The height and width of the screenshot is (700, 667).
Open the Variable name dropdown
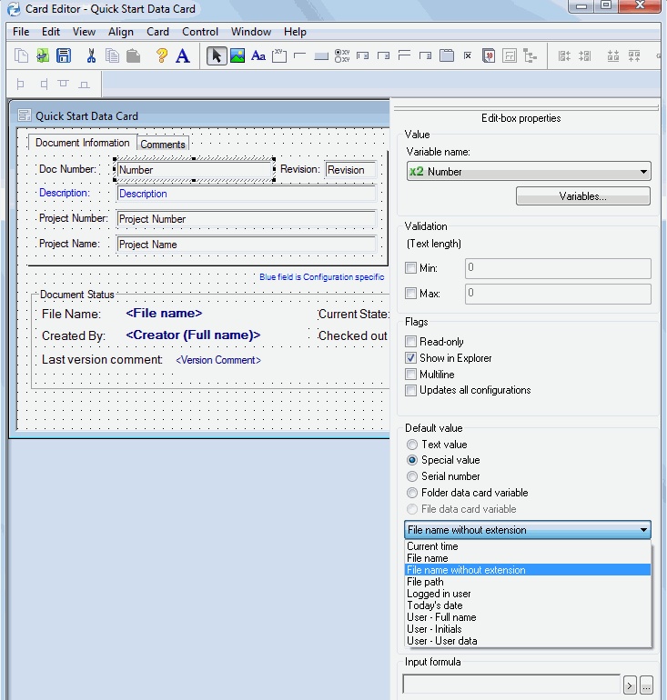pyautogui.click(x=529, y=172)
